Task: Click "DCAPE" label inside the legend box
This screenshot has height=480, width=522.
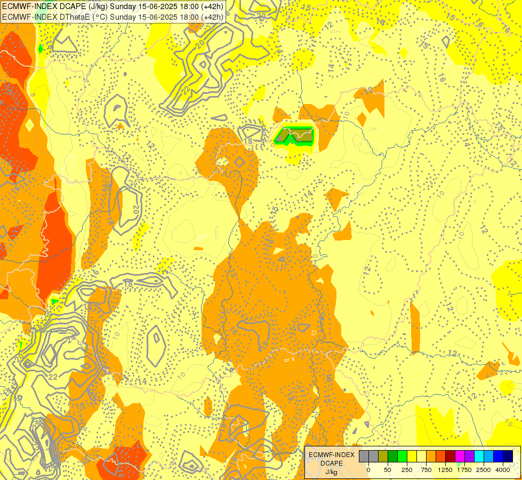Action: (x=332, y=463)
